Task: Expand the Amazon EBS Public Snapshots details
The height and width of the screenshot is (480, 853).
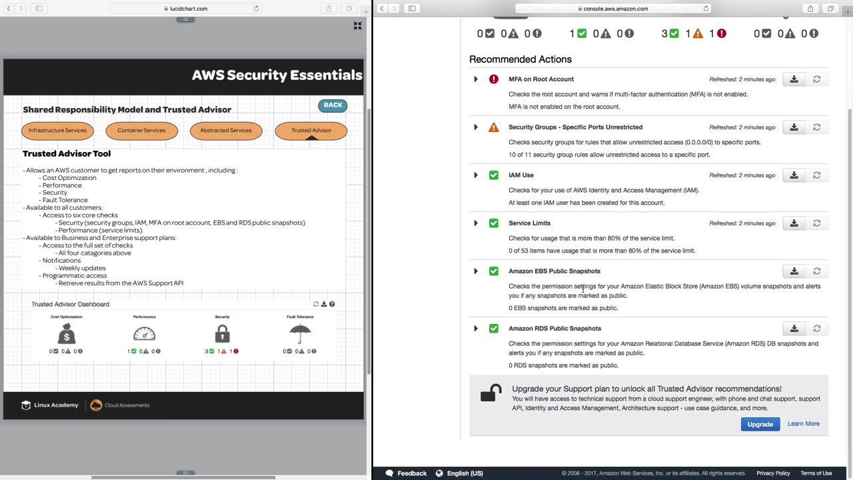Action: pyautogui.click(x=476, y=271)
